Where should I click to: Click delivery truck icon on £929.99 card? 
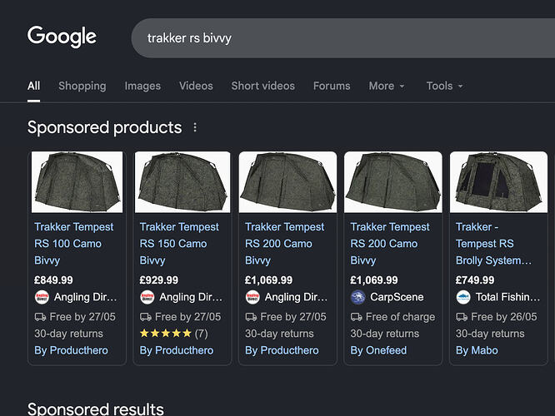146,317
